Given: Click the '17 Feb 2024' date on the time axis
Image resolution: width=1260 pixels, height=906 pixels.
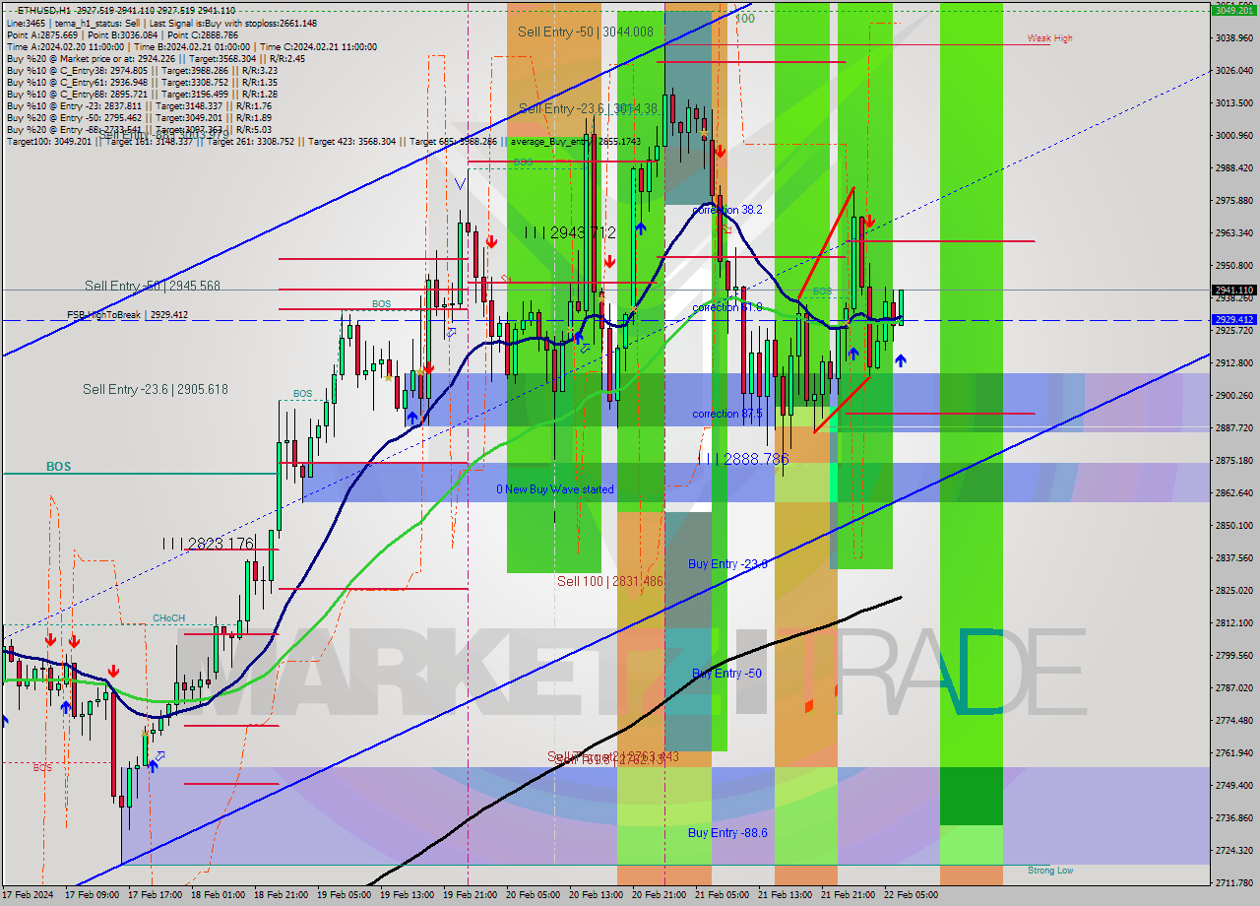Looking at the screenshot, I should [26, 895].
